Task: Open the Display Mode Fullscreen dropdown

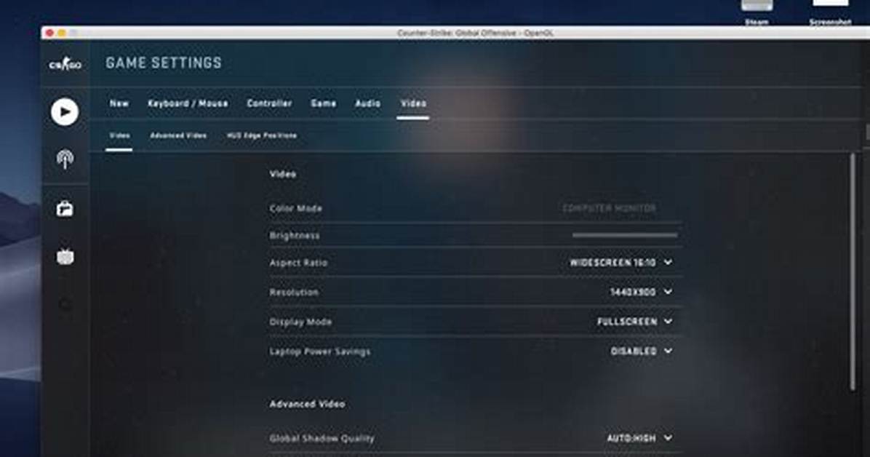Action: 634,322
